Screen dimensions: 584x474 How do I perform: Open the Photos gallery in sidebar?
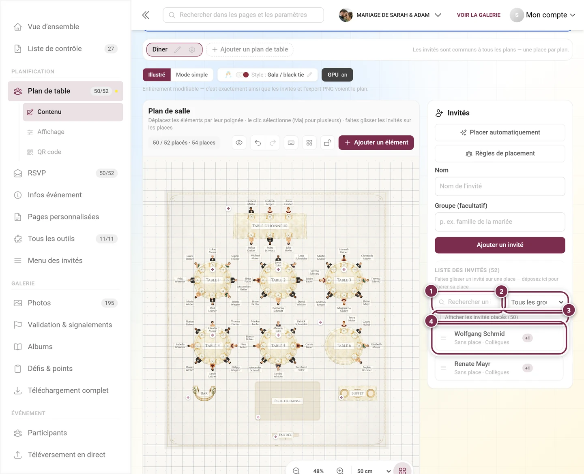point(66,303)
